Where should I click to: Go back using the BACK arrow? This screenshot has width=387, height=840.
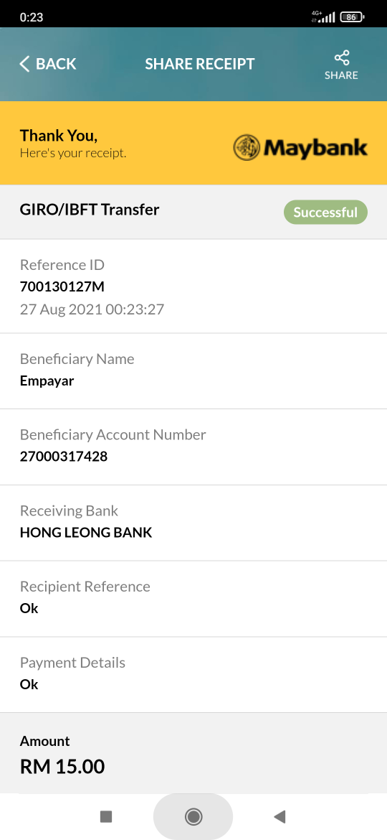[24, 64]
